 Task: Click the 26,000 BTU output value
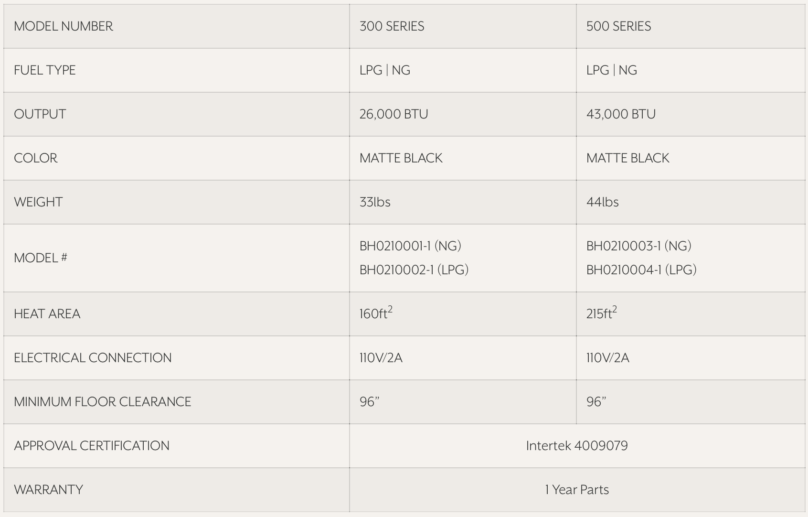[x=393, y=114]
